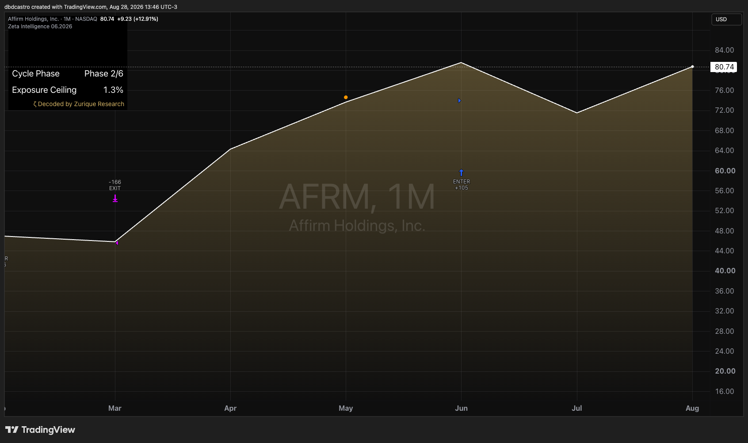Click the 'Jul' label on time axis
The height and width of the screenshot is (443, 748).
[x=577, y=408]
